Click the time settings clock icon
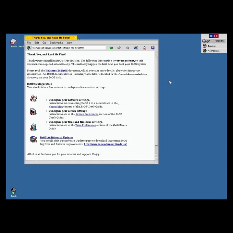Viewport: 233px width, 233px height. (34, 127)
